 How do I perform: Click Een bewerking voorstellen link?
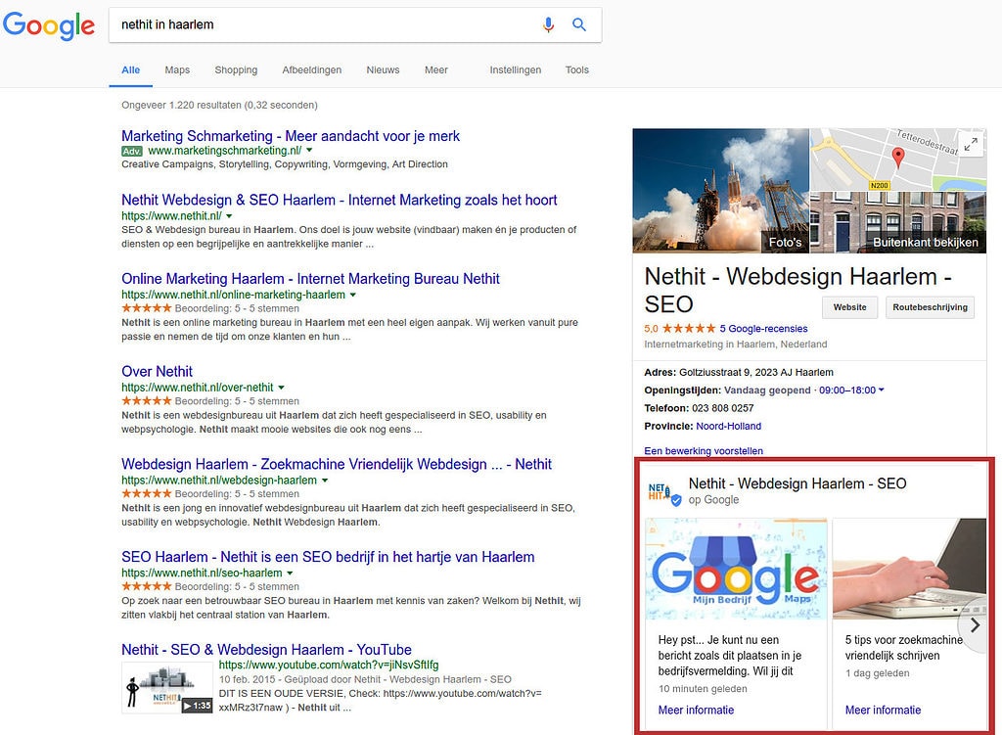point(704,450)
